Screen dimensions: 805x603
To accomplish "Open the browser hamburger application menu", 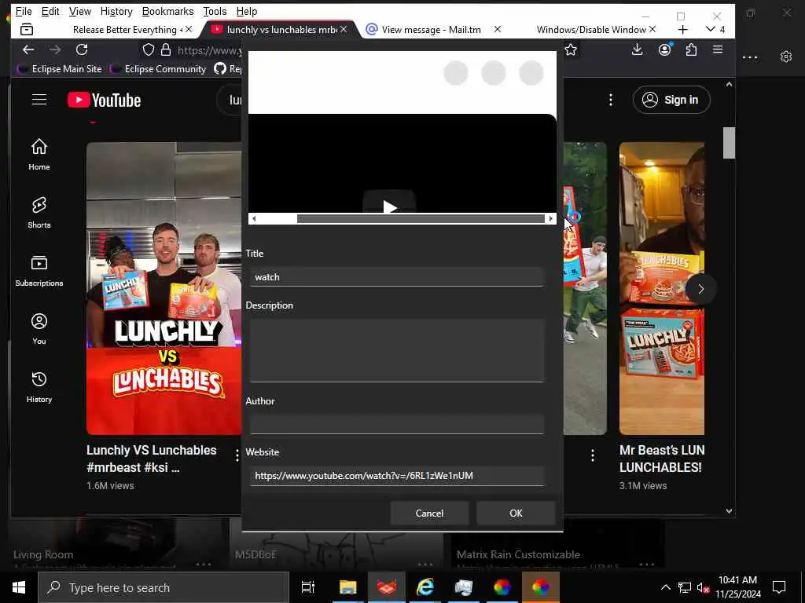I will [718, 49].
